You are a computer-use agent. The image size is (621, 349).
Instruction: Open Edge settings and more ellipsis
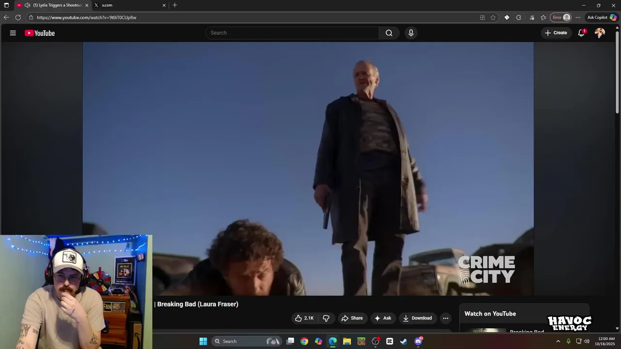(578, 17)
